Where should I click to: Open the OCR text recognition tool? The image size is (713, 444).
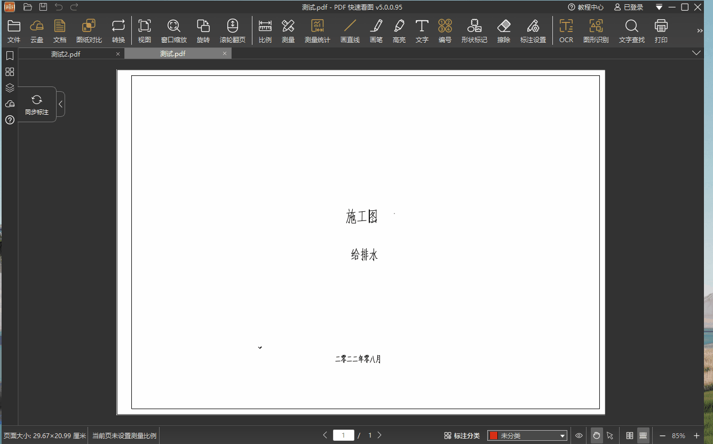pyautogui.click(x=566, y=31)
